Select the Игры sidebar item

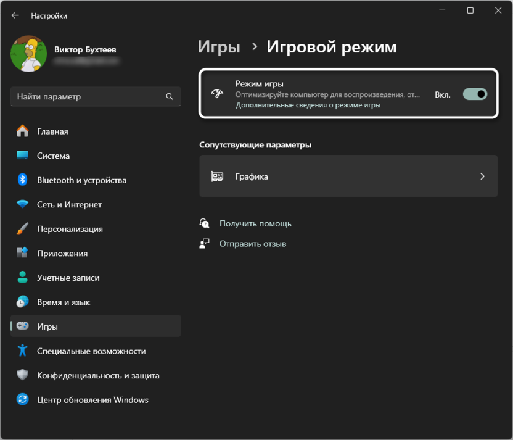(96, 326)
